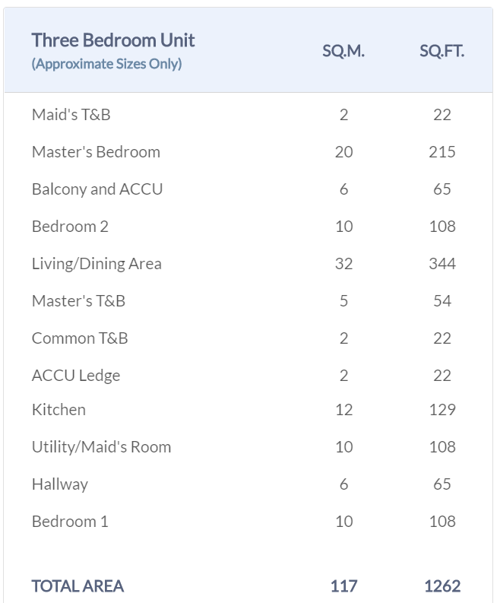Click the Balcony and ACCU label
This screenshot has width=497, height=603.
pos(97,189)
